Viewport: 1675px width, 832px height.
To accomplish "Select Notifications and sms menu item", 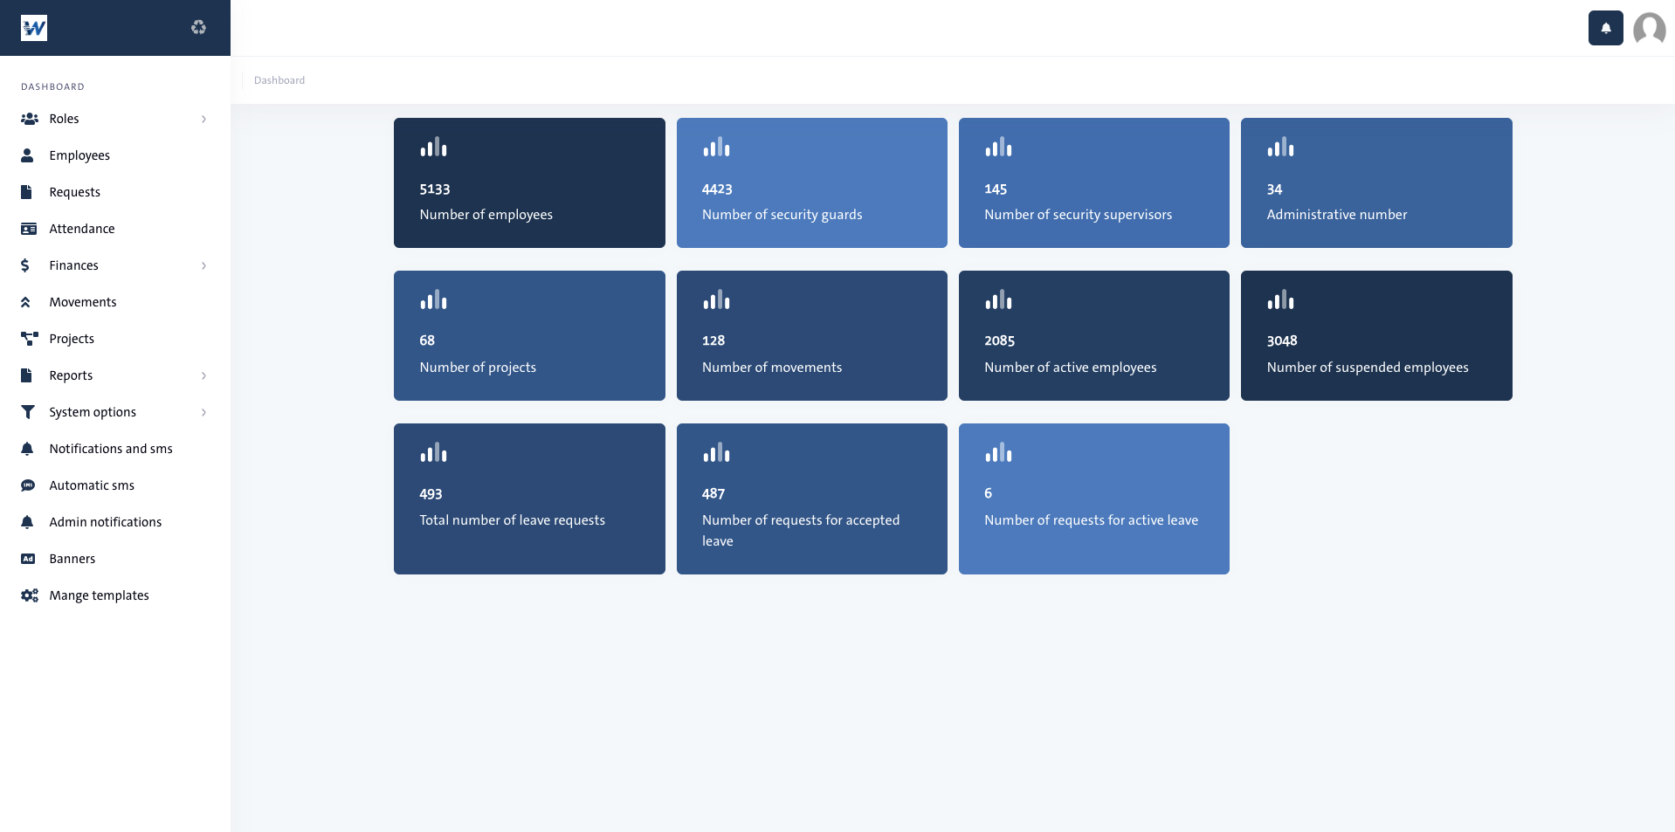I will click(111, 449).
